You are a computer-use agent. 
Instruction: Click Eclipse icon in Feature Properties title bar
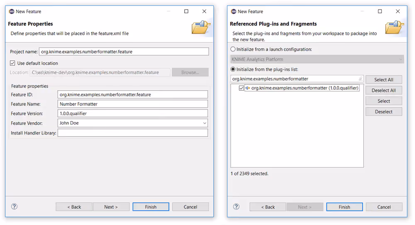pos(12,11)
